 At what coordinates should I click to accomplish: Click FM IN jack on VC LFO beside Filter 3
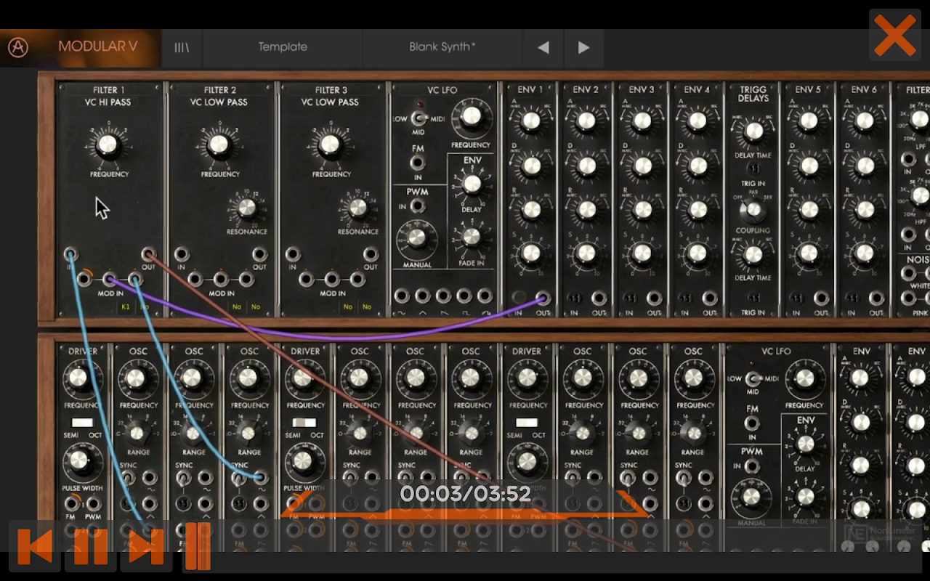[x=418, y=163]
